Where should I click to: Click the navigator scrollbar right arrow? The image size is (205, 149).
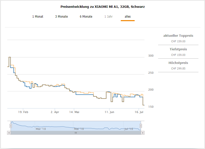click(x=143, y=133)
